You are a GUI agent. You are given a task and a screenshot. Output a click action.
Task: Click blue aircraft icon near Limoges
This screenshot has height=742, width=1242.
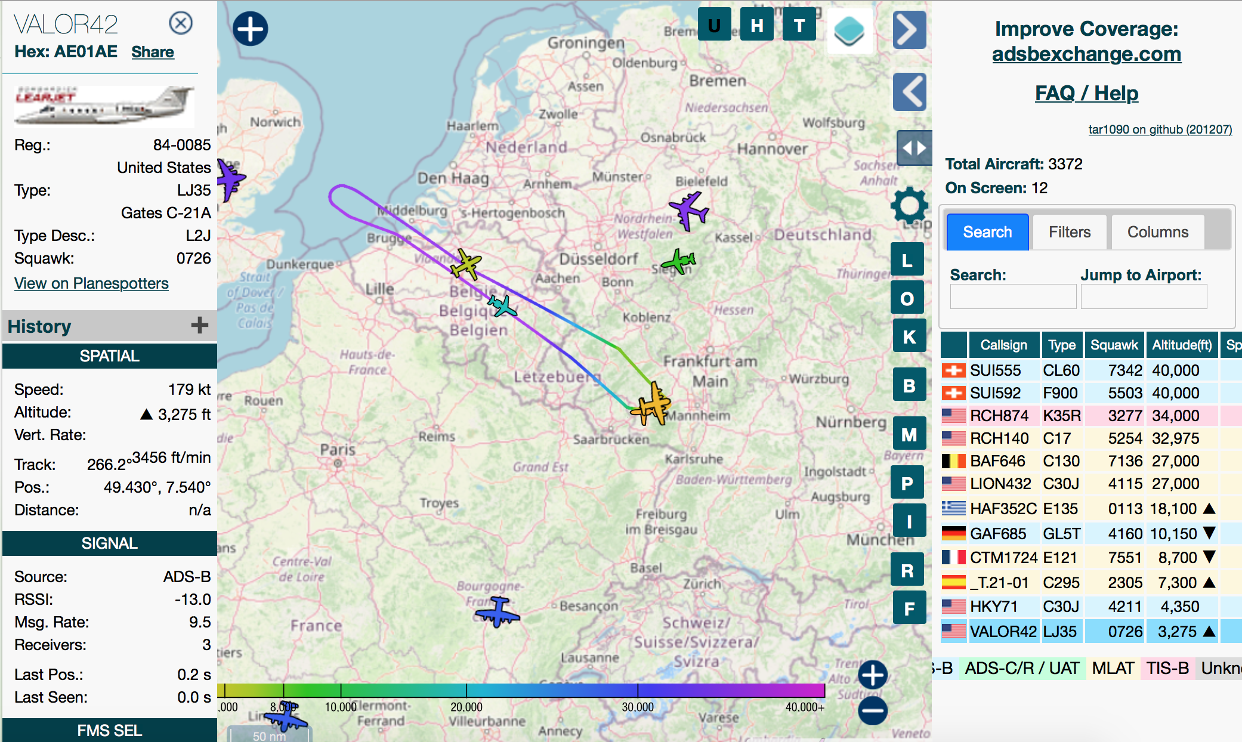click(286, 716)
